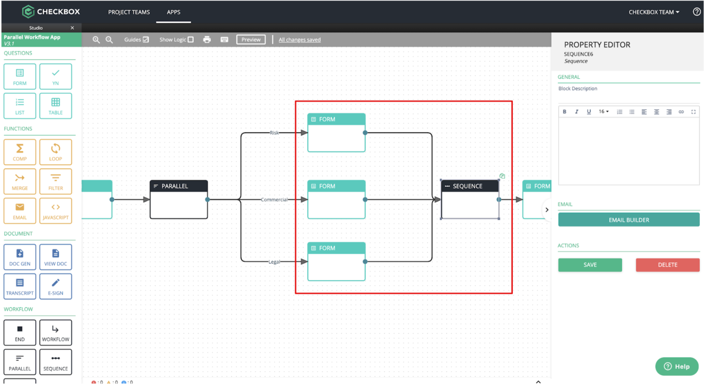Align description text left

click(644, 112)
